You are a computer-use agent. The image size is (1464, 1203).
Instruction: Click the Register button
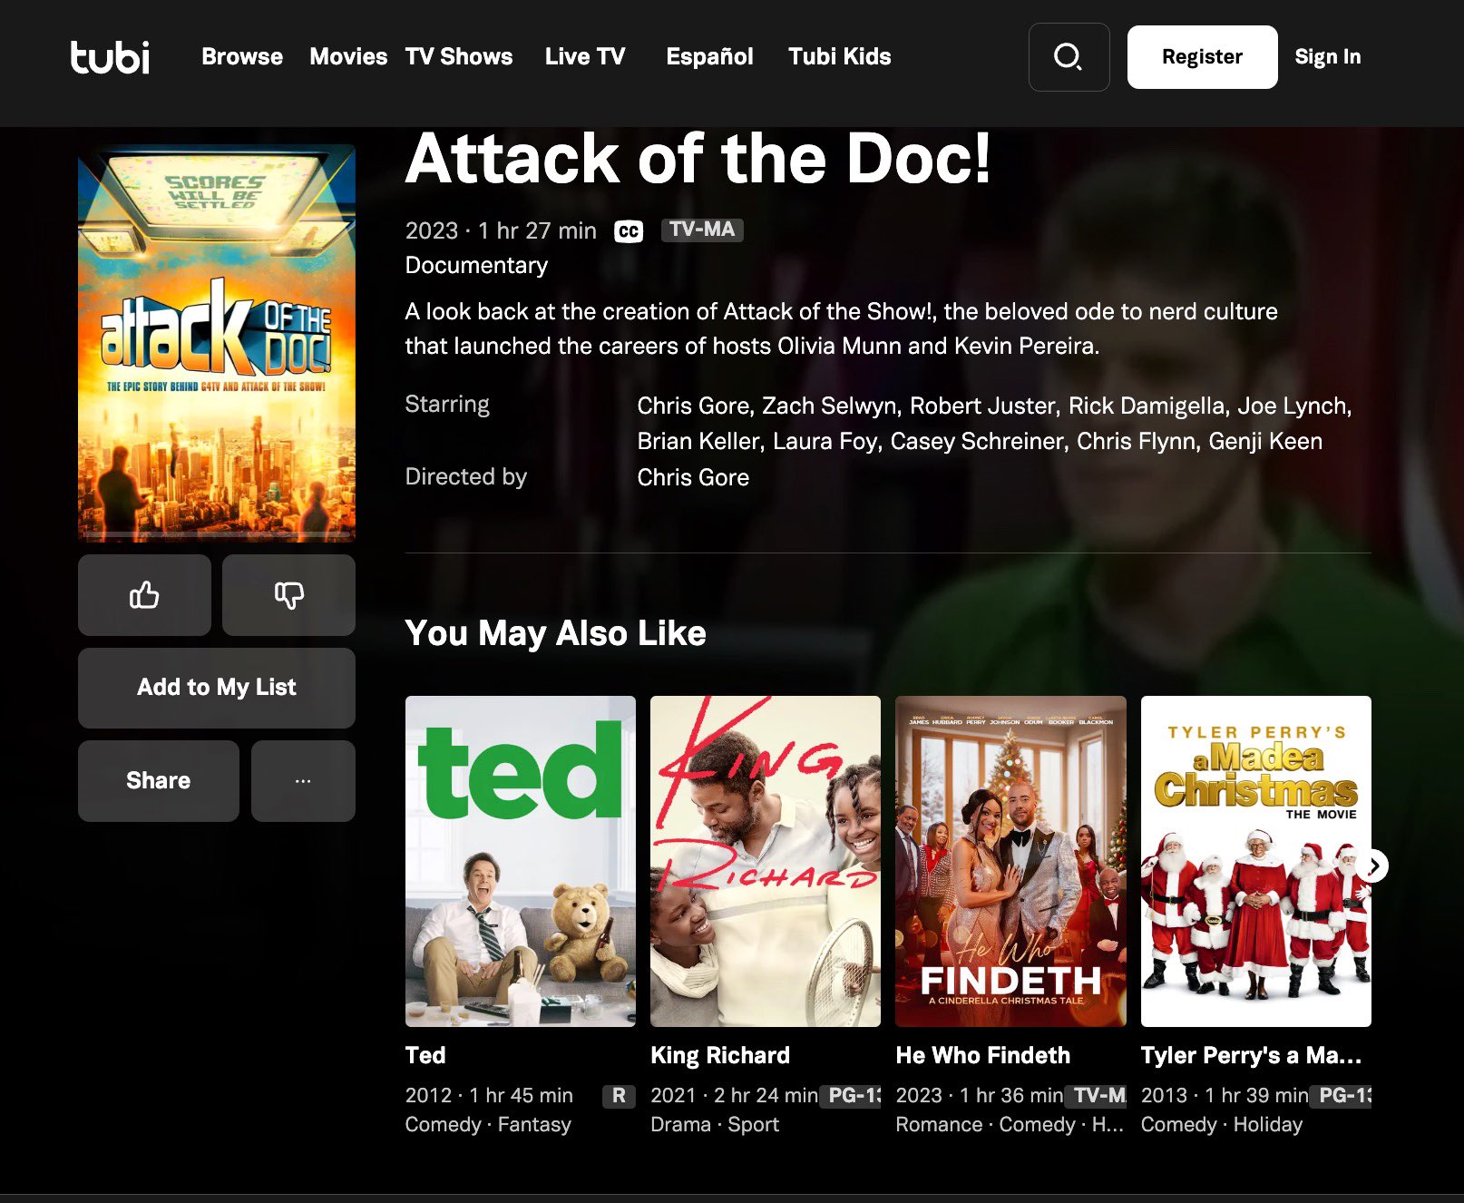pos(1202,57)
